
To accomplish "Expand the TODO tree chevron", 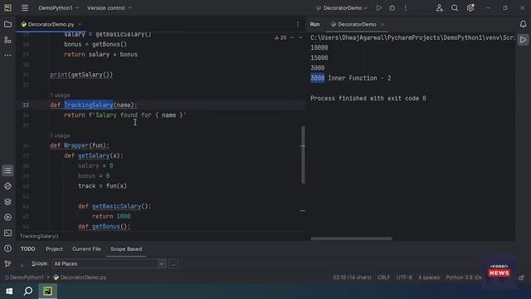I will point(22,264).
